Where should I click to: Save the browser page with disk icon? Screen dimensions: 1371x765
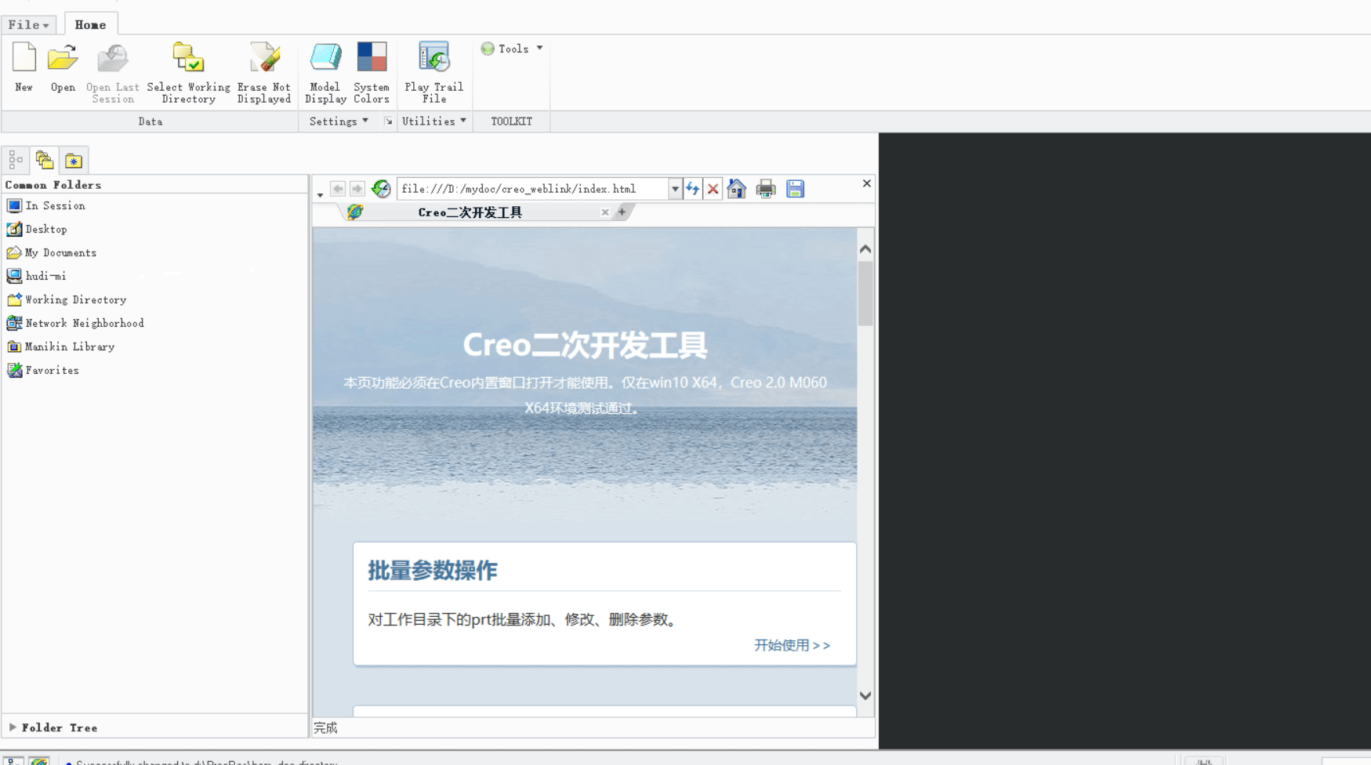pyautogui.click(x=795, y=189)
